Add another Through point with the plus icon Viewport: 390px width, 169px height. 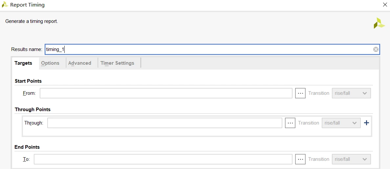coord(366,123)
